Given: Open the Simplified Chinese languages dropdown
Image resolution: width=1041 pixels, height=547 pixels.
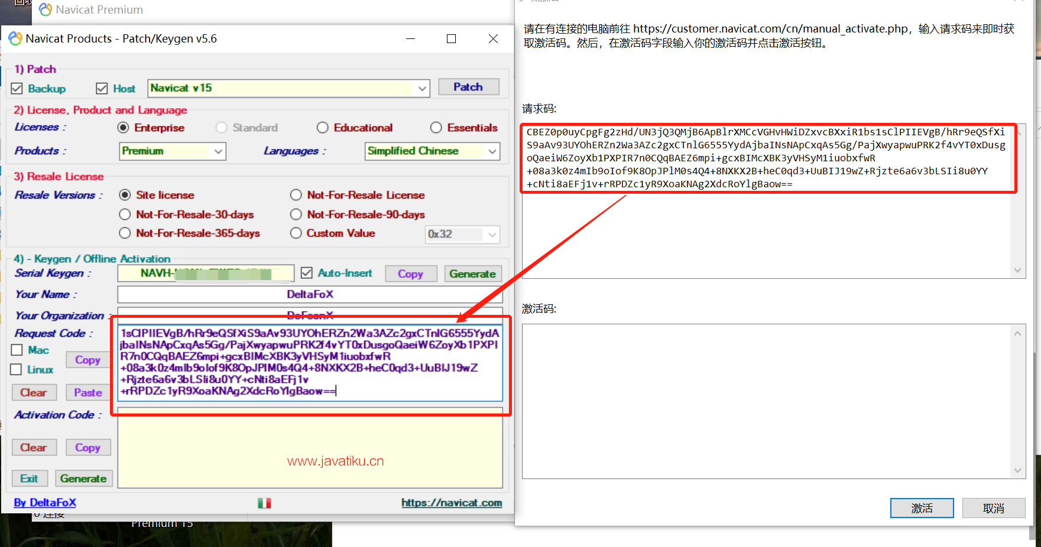Looking at the screenshot, I should click(x=492, y=151).
